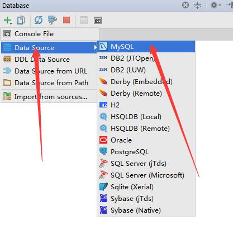233x226 pixels.
Task: Select PostgreSQL data source
Action: (x=146, y=152)
